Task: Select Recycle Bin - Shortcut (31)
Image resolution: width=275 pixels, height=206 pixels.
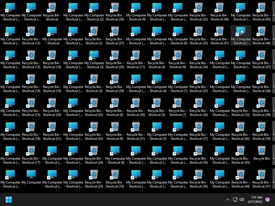Action: click(136, 131)
